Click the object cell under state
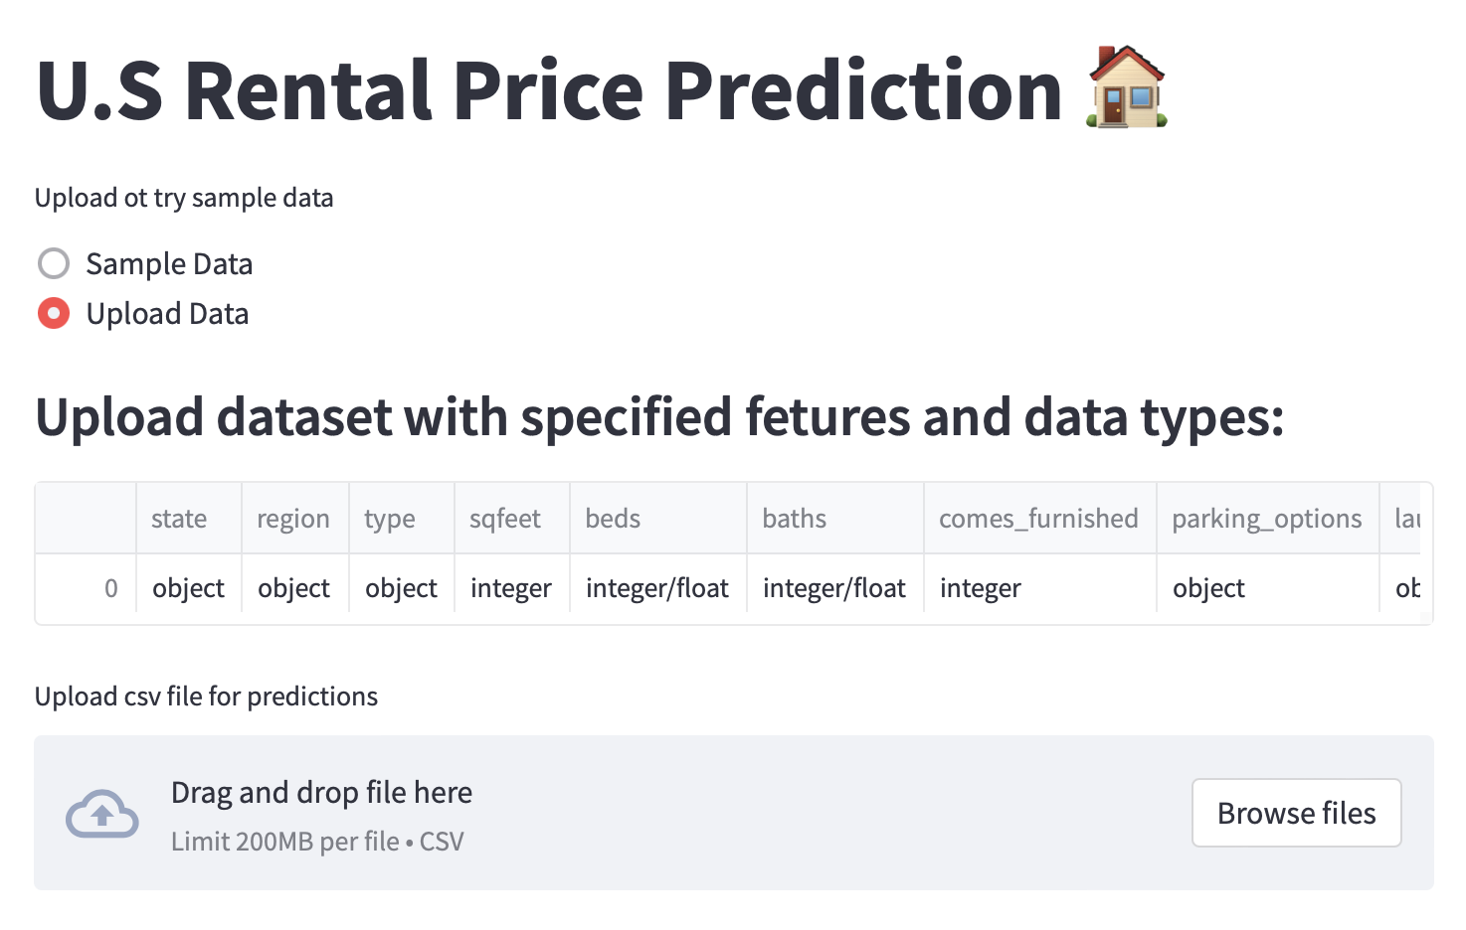This screenshot has width=1466, height=930. click(187, 587)
